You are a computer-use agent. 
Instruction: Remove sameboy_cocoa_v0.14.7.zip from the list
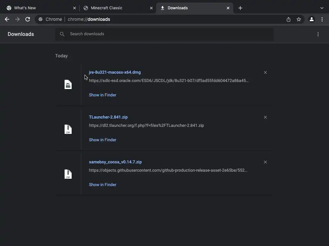pos(265,162)
